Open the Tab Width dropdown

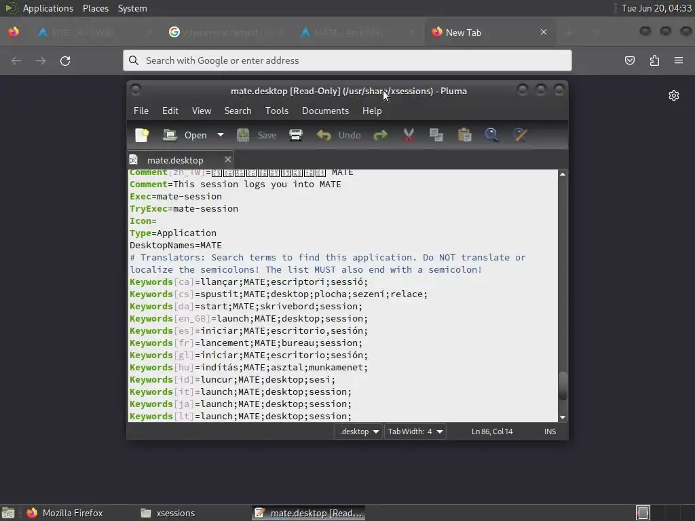pos(415,431)
